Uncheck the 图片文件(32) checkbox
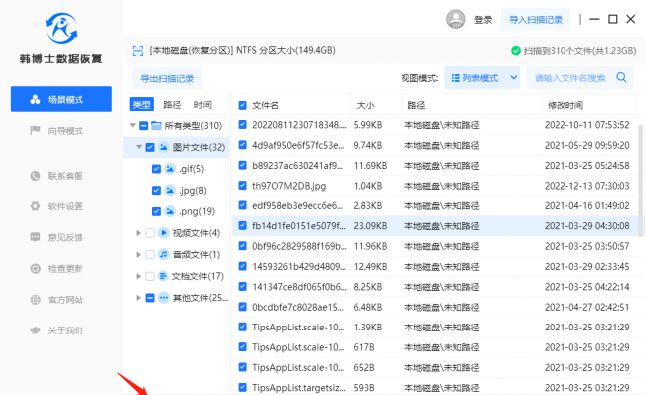Viewport: 646px width, 395px height. coord(150,147)
